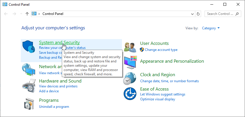Image resolution: width=245 pixels, height=117 pixels.
Task: Close the Control Panel window
Action: [x=238, y=5]
